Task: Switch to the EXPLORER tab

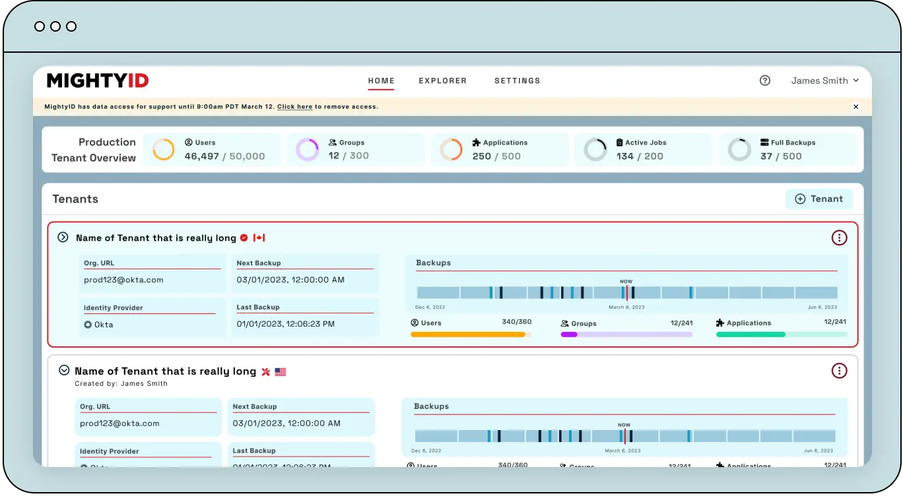Action: point(443,80)
